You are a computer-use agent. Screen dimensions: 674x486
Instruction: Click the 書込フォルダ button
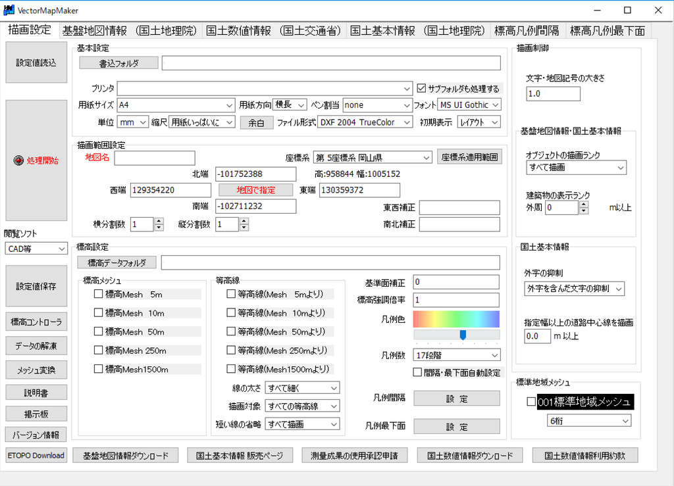(x=119, y=63)
